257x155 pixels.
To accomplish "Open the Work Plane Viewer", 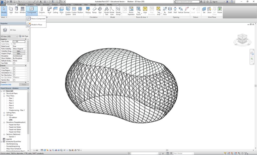I will [220, 10].
